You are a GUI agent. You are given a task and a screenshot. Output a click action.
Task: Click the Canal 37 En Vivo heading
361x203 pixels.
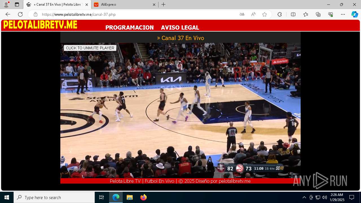pyautogui.click(x=180, y=38)
